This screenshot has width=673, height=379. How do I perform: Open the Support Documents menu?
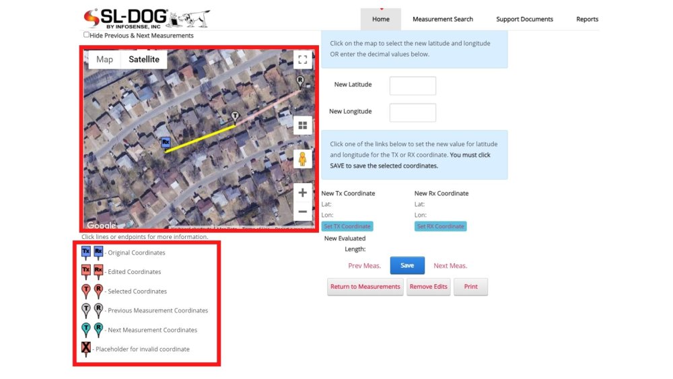pos(524,19)
